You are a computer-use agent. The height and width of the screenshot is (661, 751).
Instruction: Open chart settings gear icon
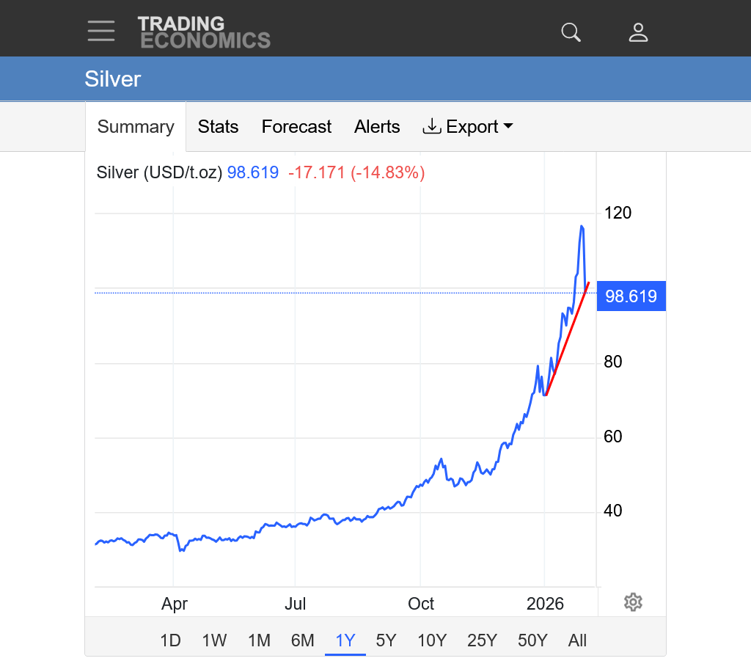(x=633, y=602)
